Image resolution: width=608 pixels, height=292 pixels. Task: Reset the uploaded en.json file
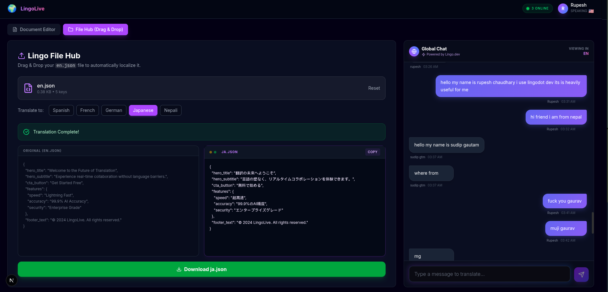(374, 88)
